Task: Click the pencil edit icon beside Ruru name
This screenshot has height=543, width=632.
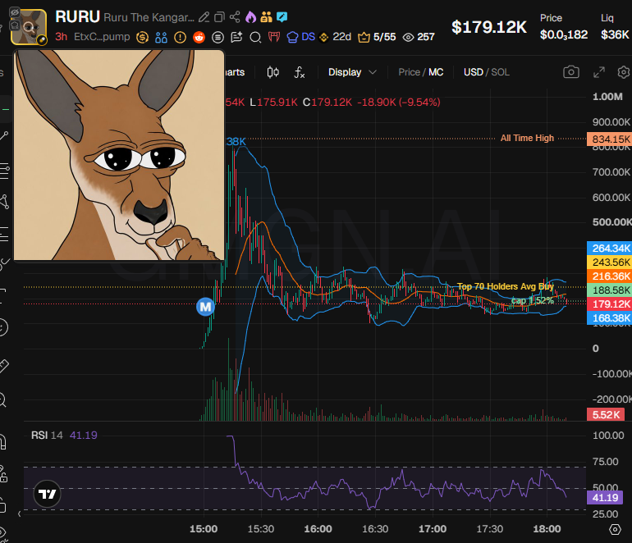Action: [x=204, y=17]
